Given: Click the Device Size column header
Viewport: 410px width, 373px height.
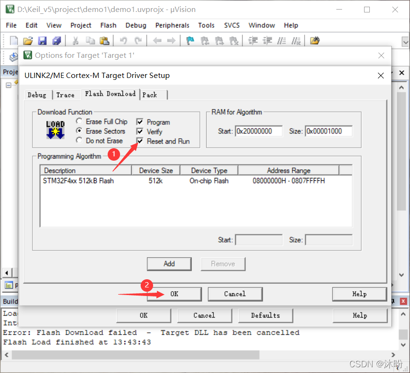Looking at the screenshot, I should [156, 170].
